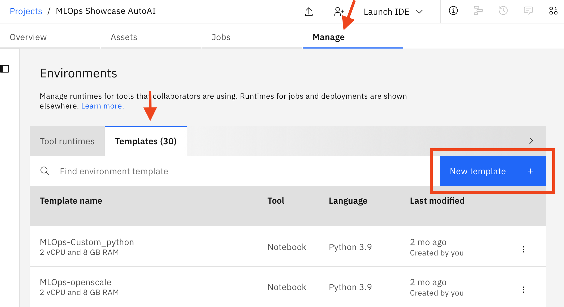
Task: Select the Templates (30) tab
Action: point(146,141)
